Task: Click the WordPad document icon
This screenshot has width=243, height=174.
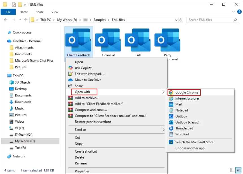Action: [171, 134]
